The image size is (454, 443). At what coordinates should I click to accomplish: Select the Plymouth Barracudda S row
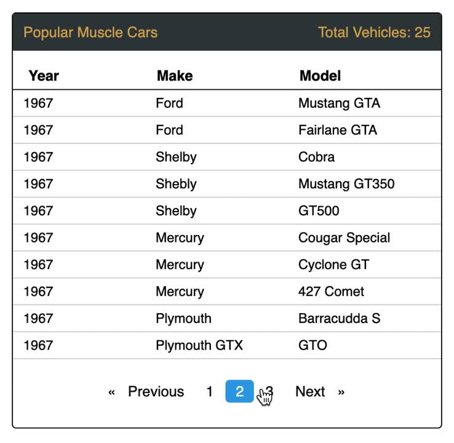coord(227,319)
